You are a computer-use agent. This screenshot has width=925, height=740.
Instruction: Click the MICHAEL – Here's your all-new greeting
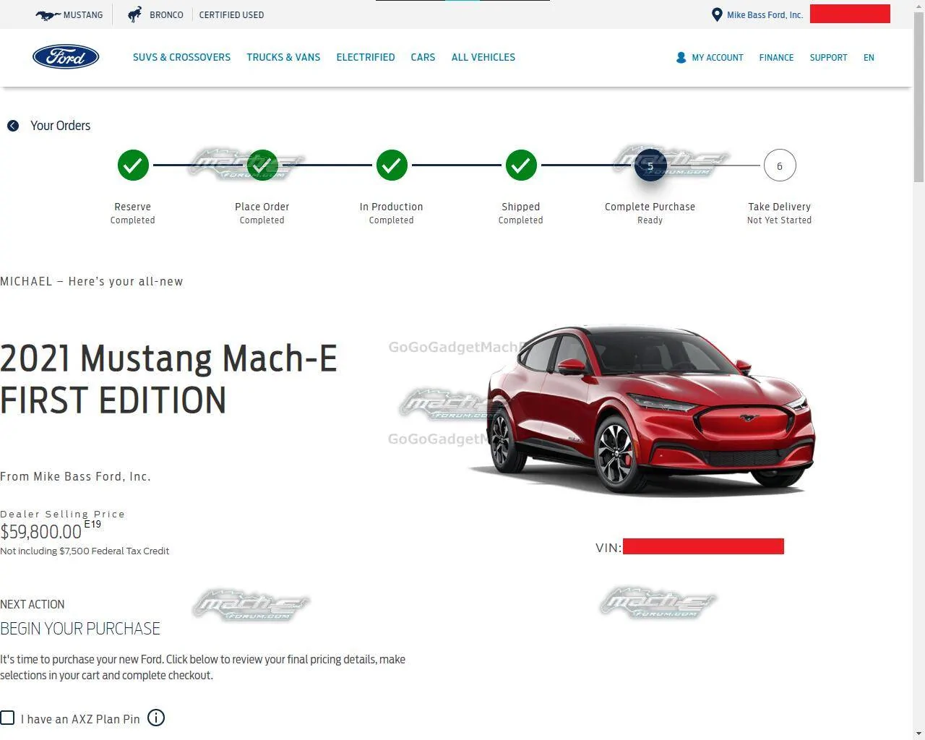(x=91, y=282)
